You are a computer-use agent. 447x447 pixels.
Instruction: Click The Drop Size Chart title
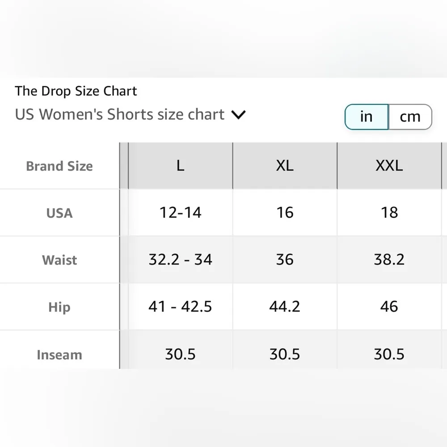[x=76, y=91]
